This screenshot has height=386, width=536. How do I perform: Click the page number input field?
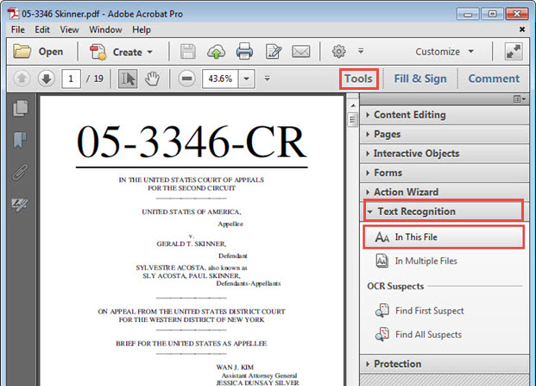(x=71, y=79)
